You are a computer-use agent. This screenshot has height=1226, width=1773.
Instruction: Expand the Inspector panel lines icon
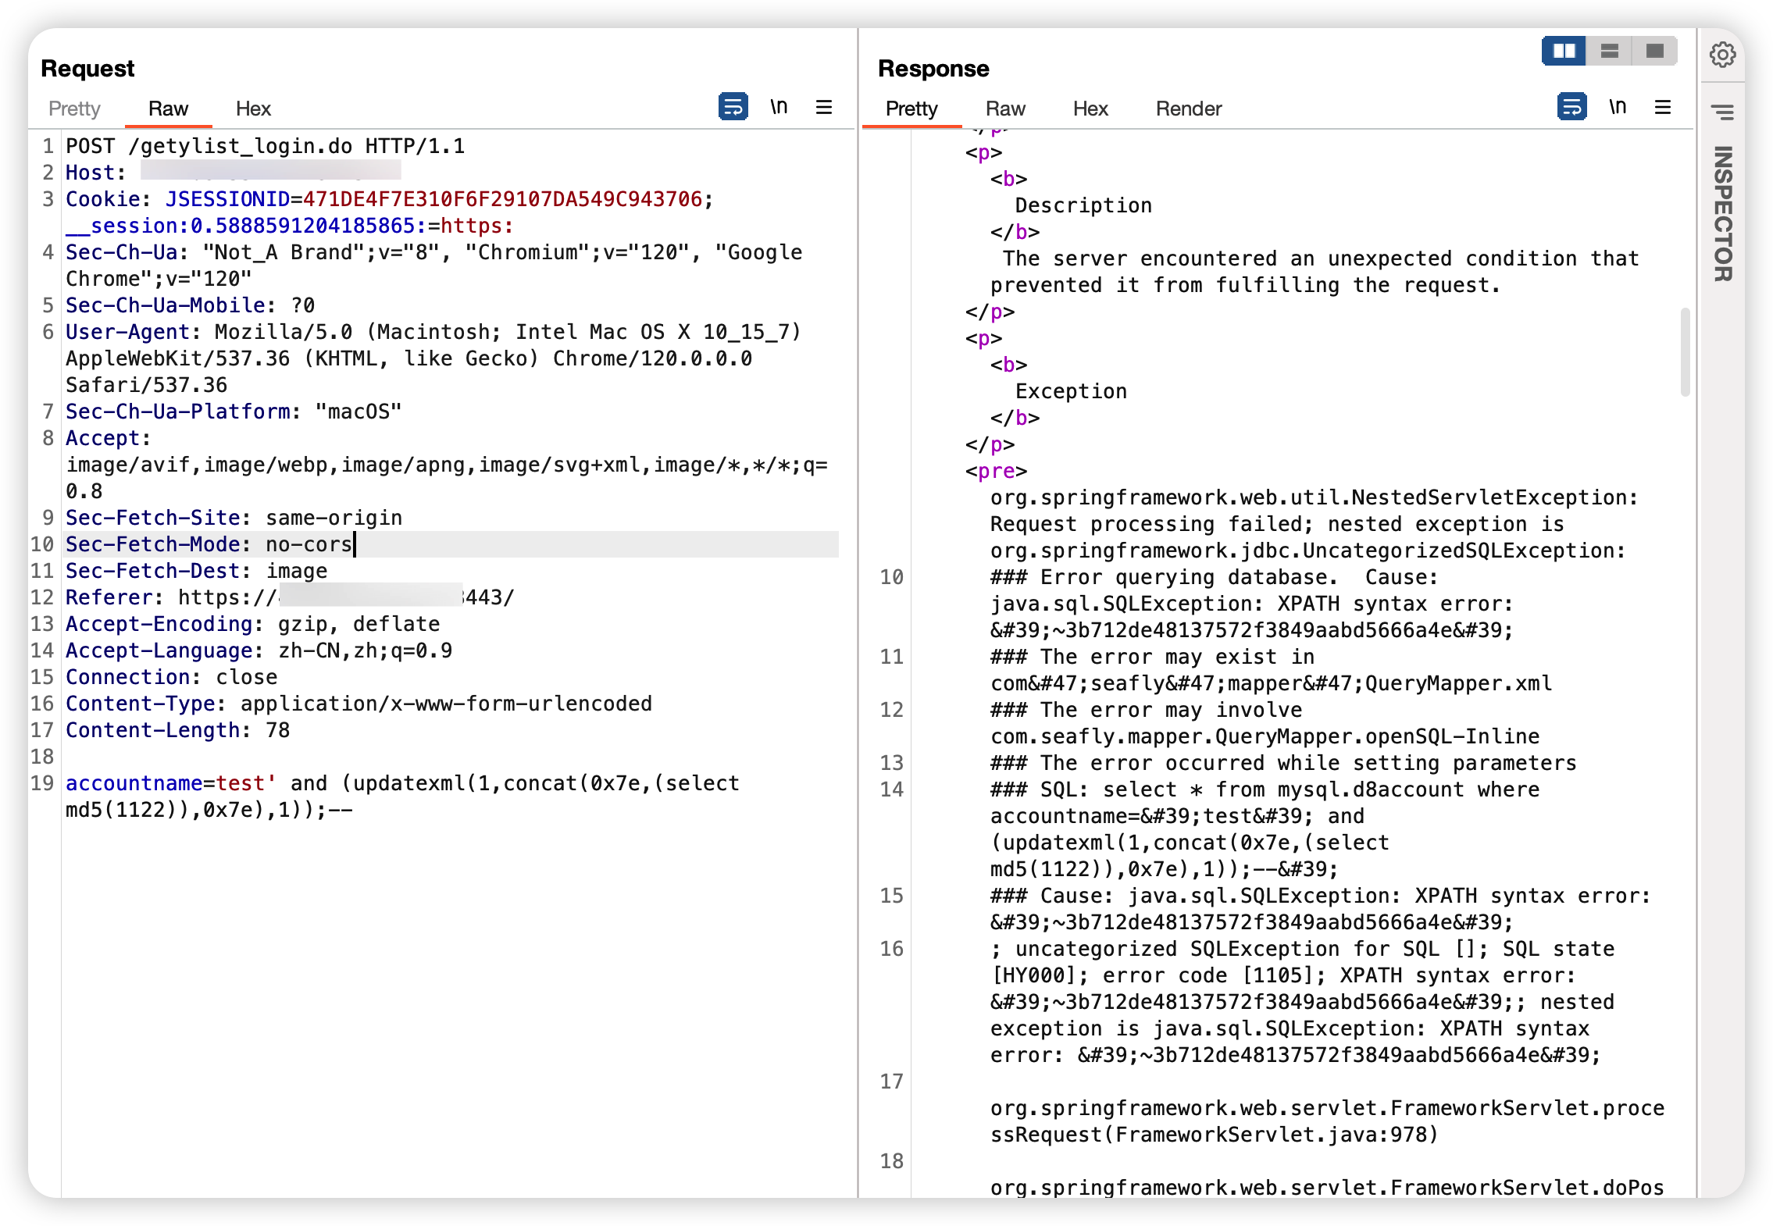pyautogui.click(x=1722, y=112)
